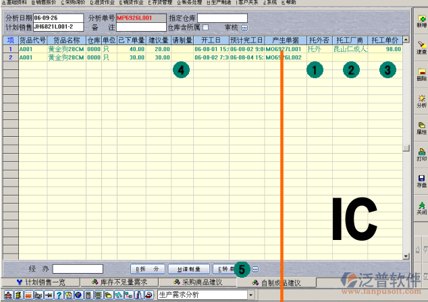
Task: Click the 请制量 button
Action: click(x=189, y=269)
